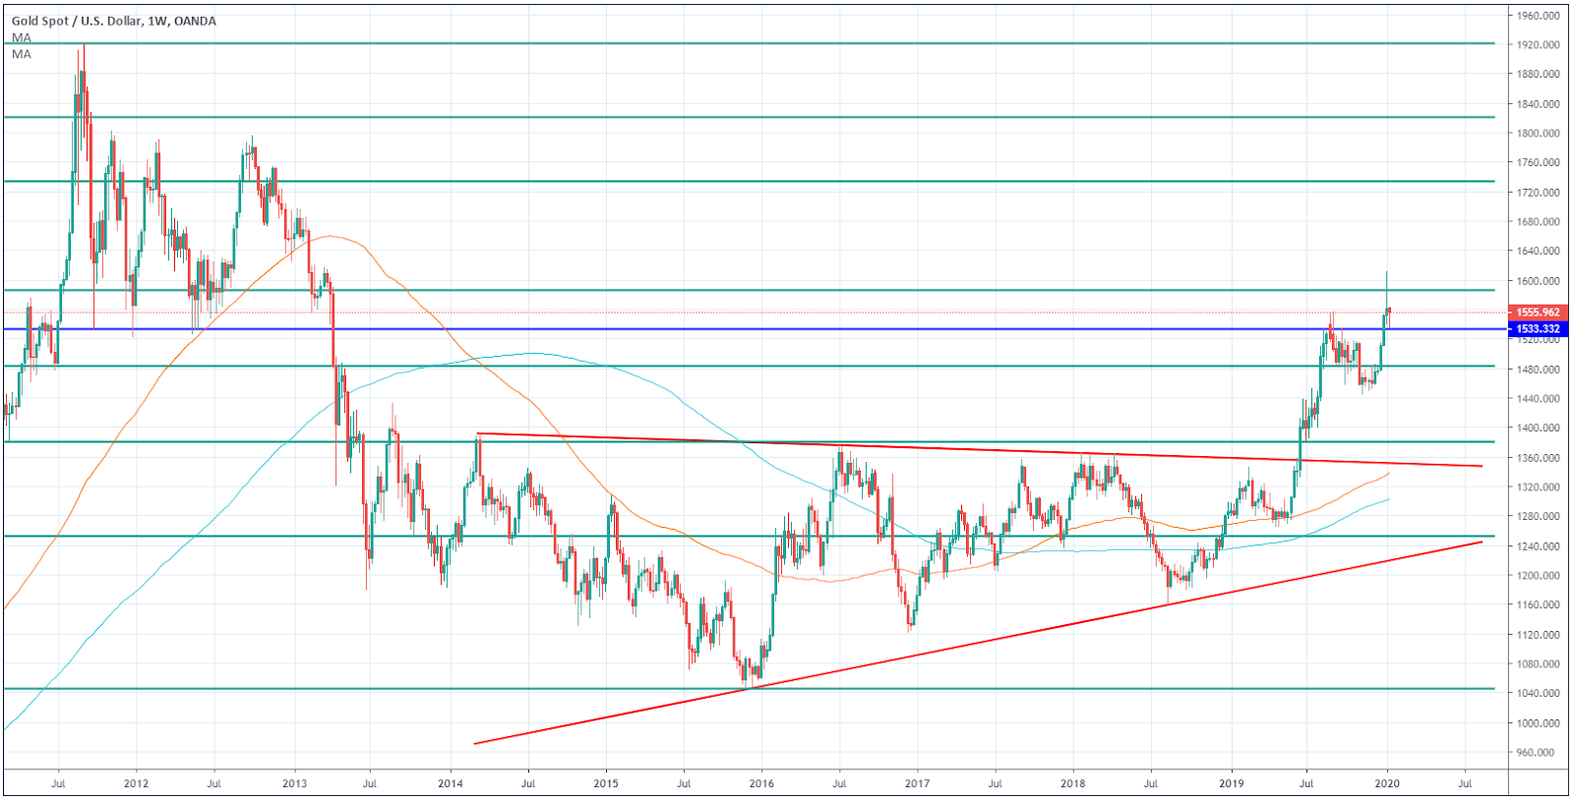Click the 2013 label on time axis
Viewport: 1574px width, 800px height.
(x=294, y=784)
